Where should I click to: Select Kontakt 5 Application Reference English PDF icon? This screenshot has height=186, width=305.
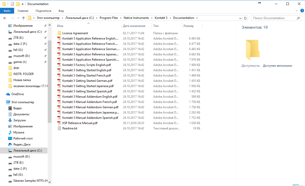59,39
